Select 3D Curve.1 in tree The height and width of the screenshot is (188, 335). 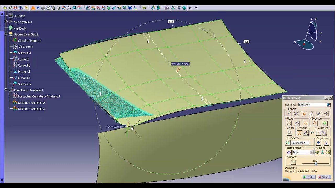[25, 47]
